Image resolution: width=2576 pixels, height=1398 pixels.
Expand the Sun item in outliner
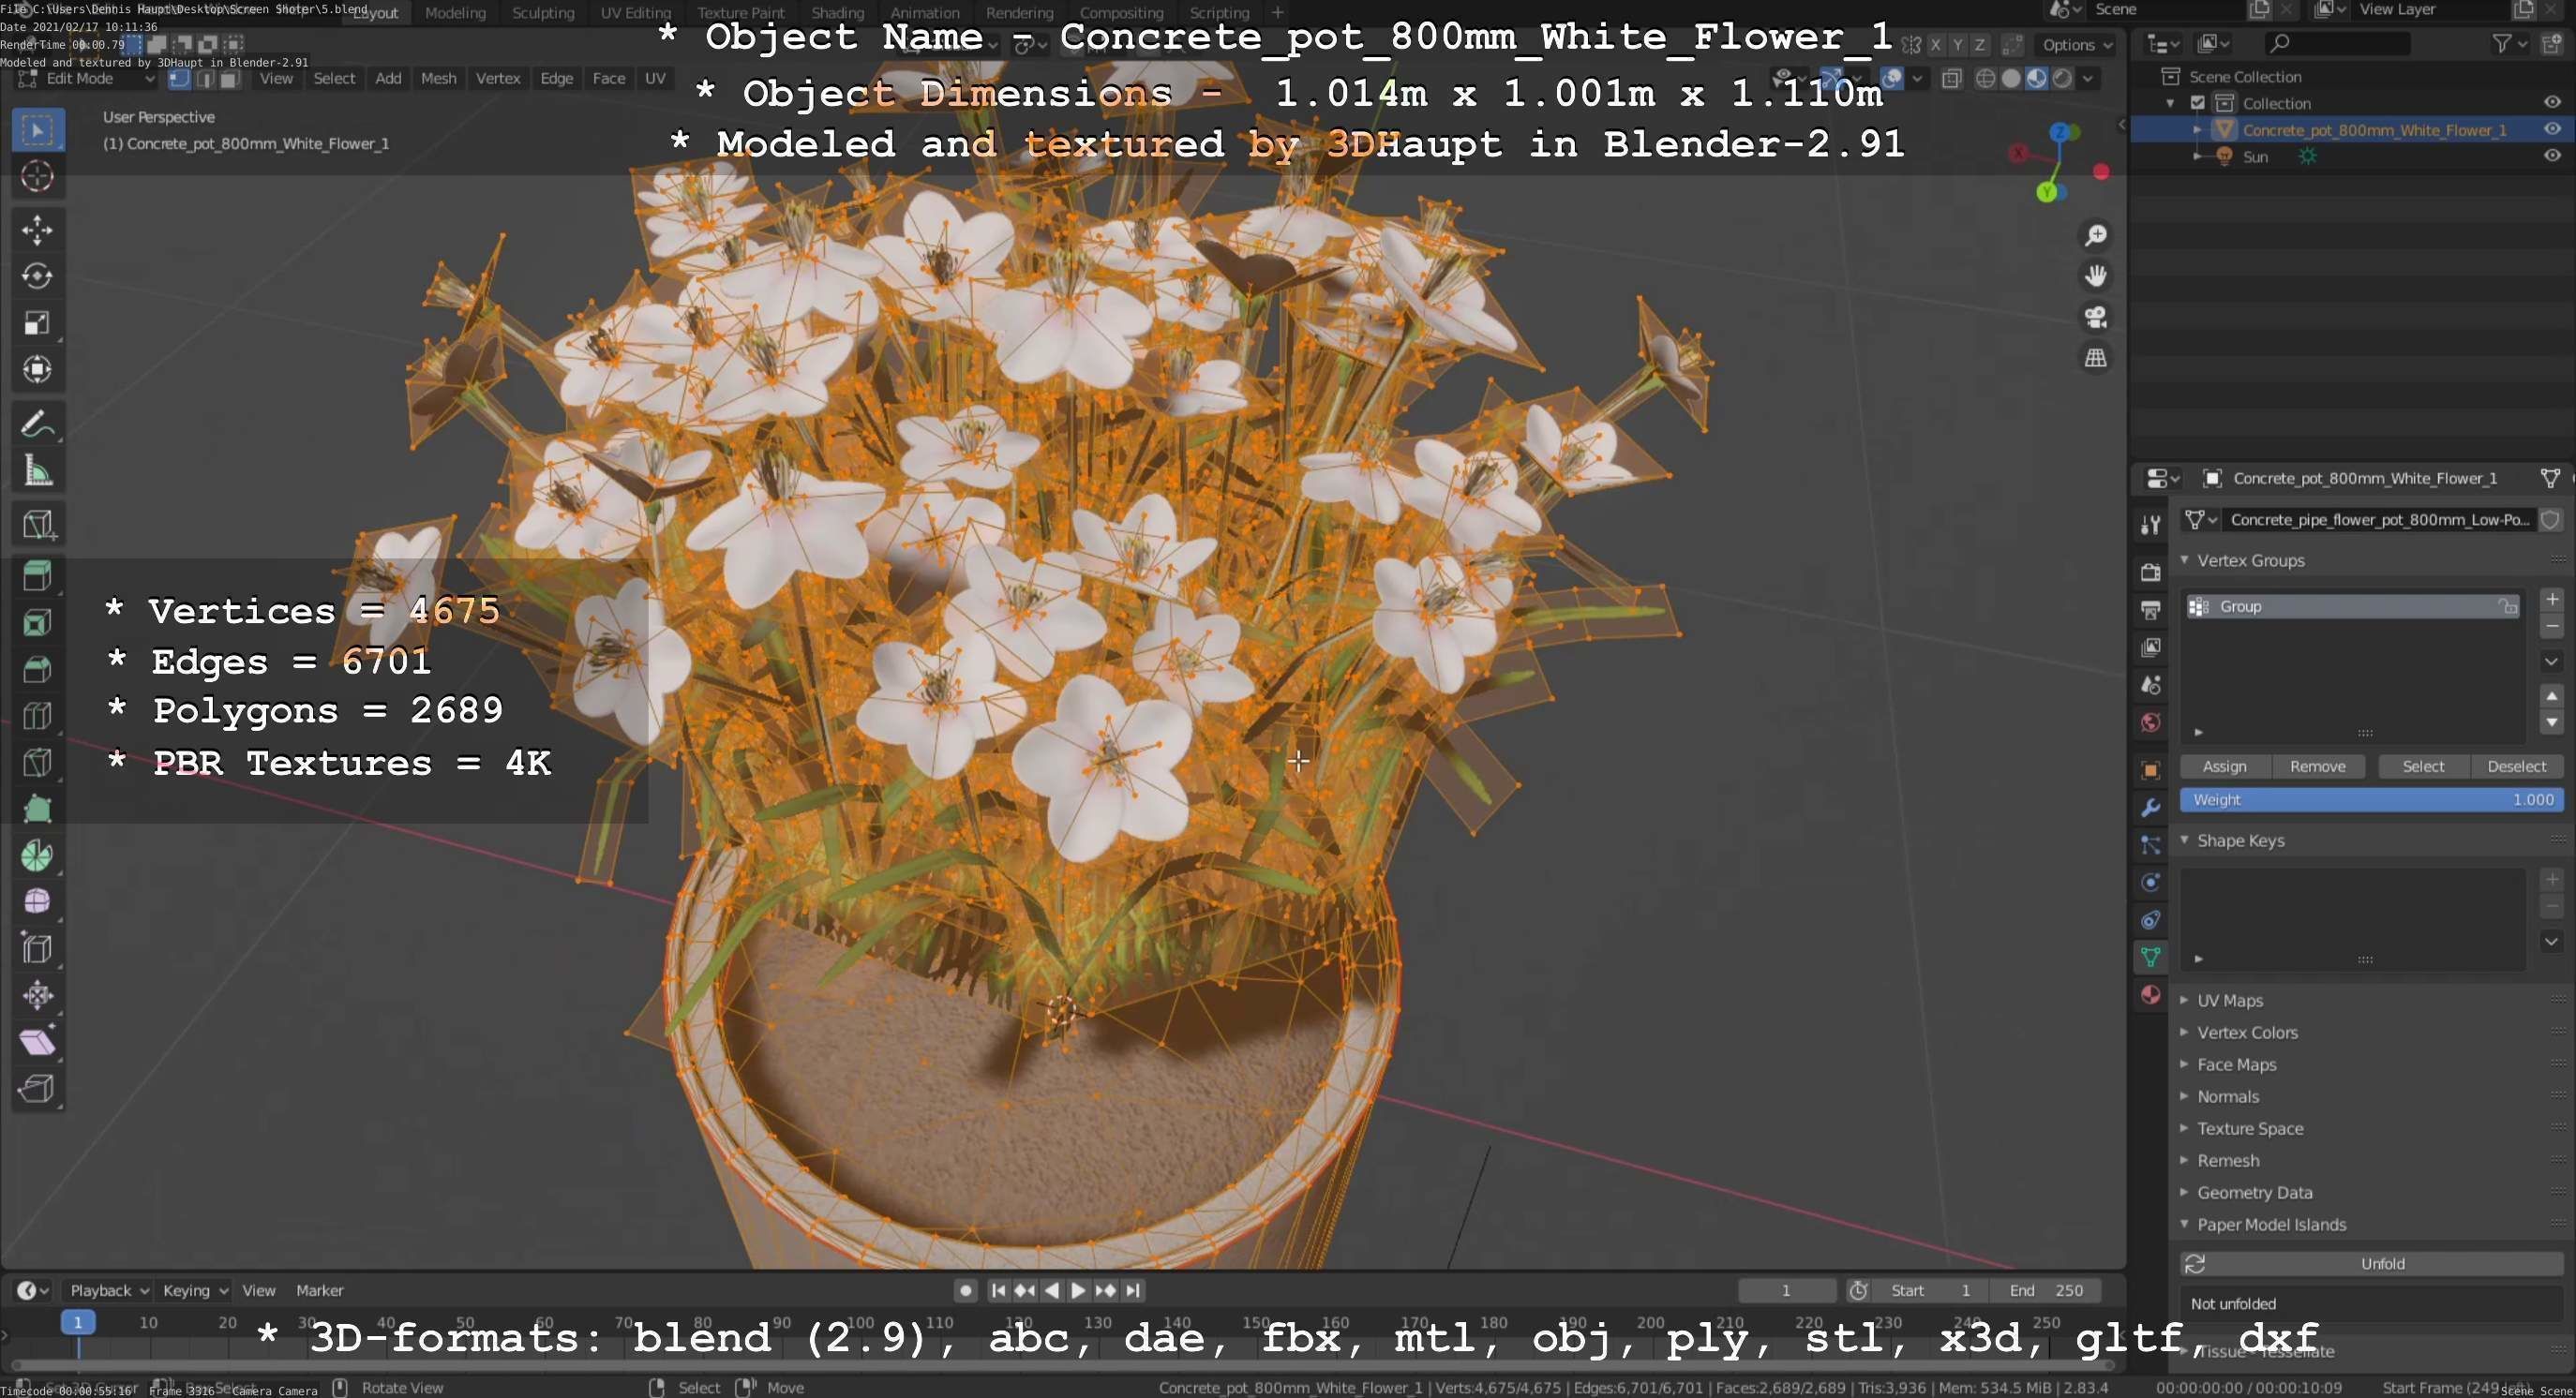tap(2197, 156)
